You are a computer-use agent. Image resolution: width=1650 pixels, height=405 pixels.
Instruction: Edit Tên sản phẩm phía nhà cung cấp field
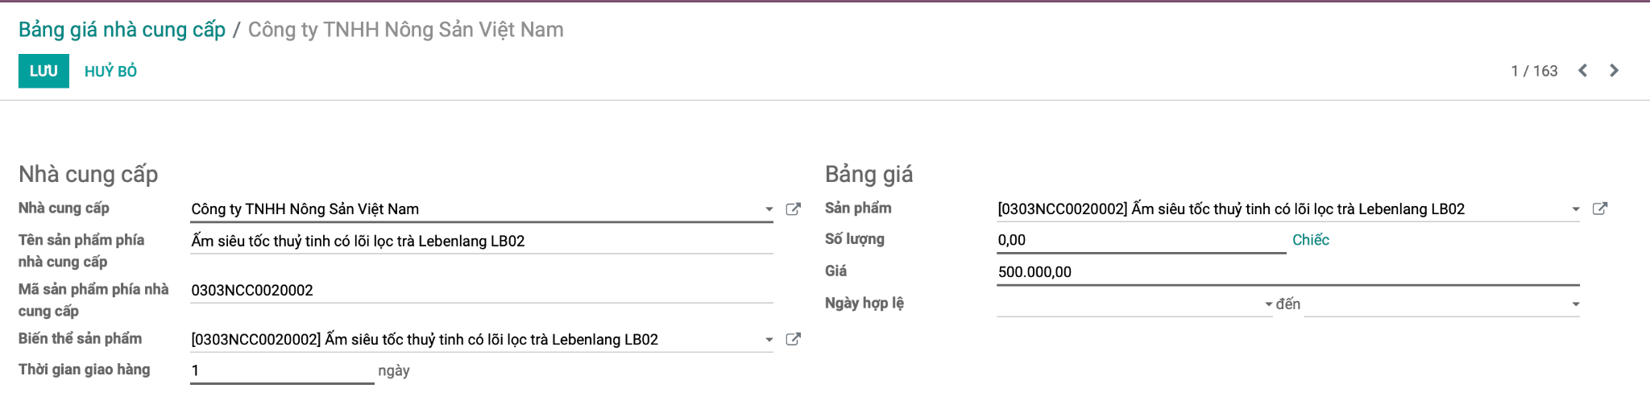coord(482,242)
